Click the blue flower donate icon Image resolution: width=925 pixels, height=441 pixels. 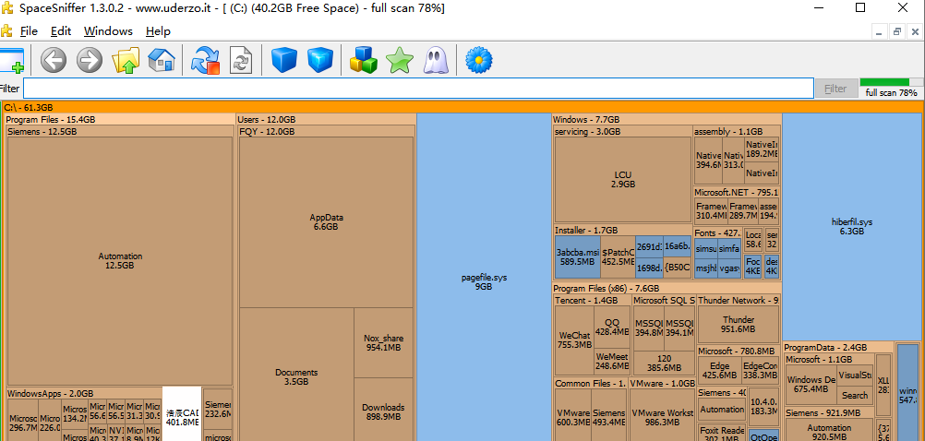tap(478, 60)
